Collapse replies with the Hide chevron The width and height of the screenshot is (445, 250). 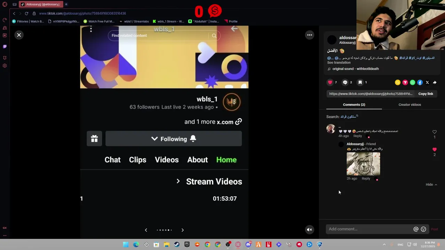[x=431, y=185]
